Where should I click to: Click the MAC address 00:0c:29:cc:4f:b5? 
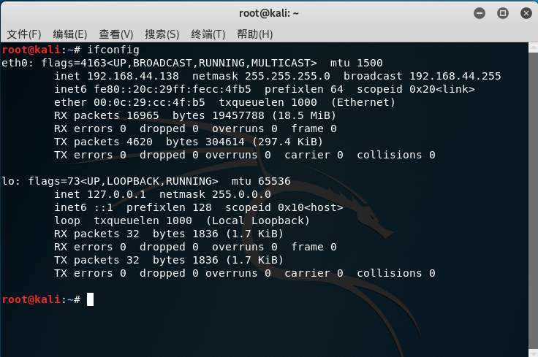click(x=149, y=102)
